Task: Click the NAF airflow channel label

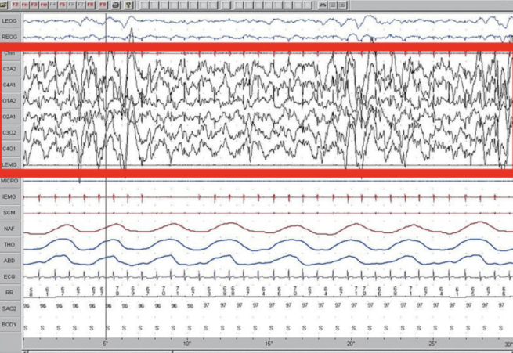Action: tap(10, 229)
